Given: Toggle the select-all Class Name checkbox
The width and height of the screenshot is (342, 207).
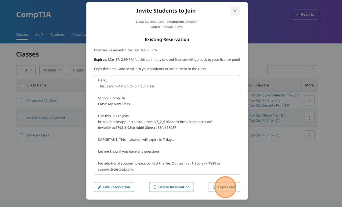Looking at the screenshot, I should (21, 85).
